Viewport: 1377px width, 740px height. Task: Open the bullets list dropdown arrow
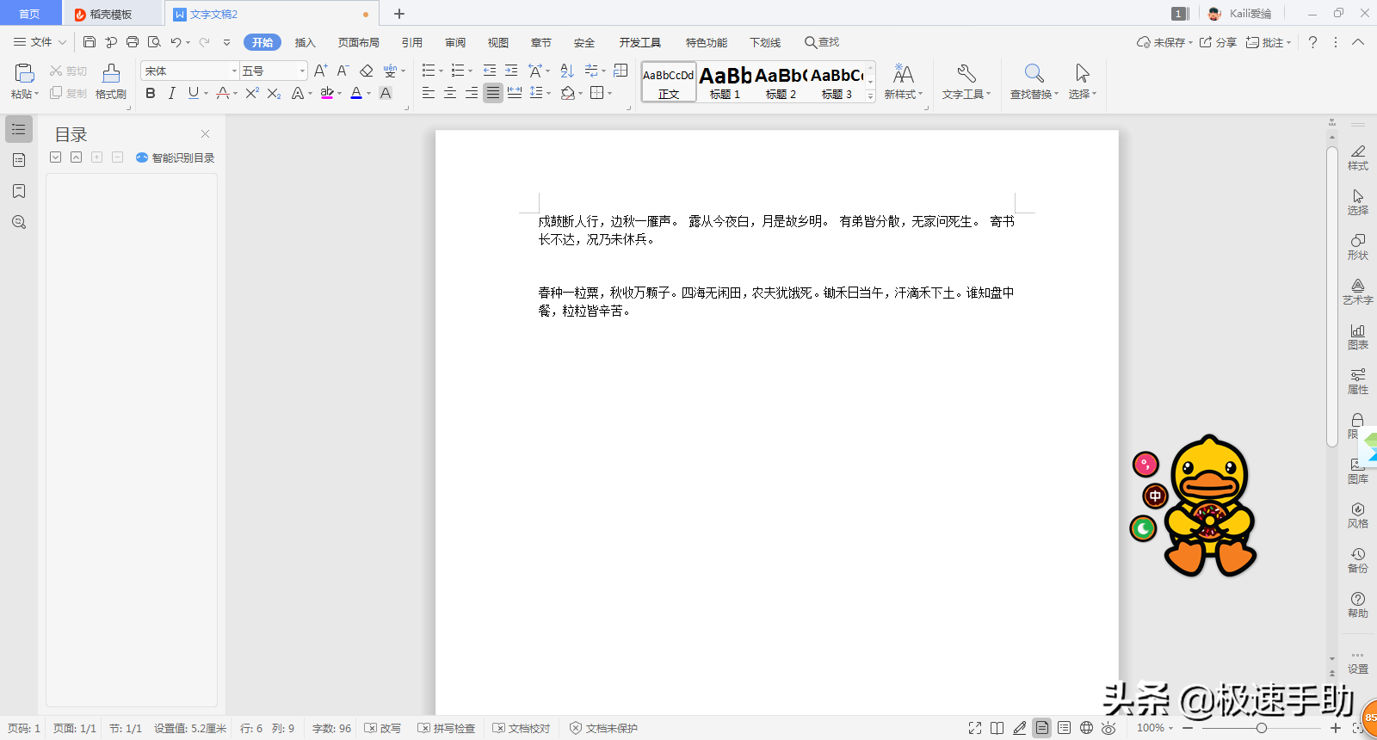pyautogui.click(x=441, y=71)
